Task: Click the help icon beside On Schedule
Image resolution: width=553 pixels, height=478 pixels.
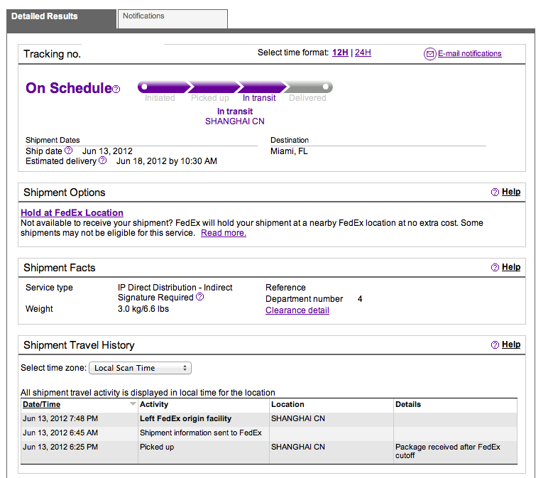Action: click(x=116, y=89)
